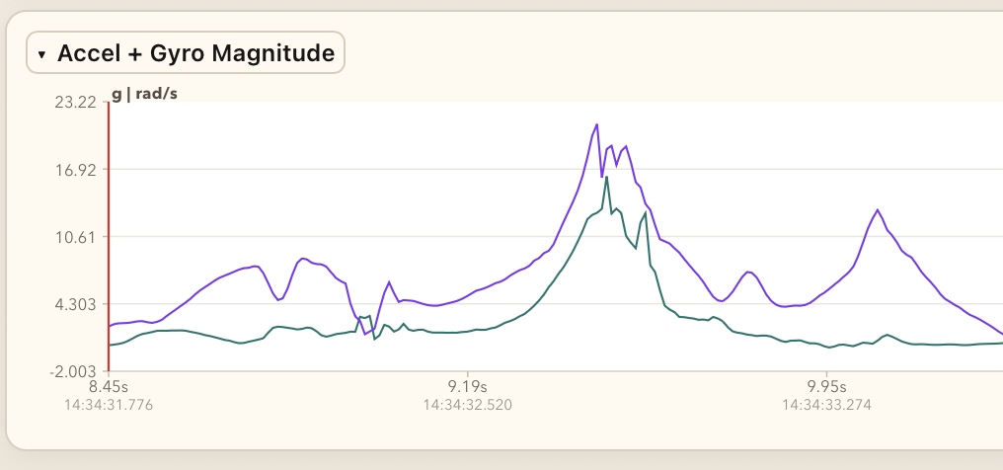The image size is (1003, 470).
Task: Click the 16.92 y-axis label
Action: (75, 170)
